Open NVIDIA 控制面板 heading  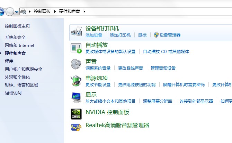click(x=107, y=112)
